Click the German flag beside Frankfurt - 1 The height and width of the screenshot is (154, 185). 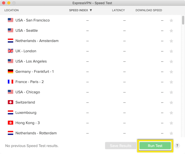tap(11, 72)
